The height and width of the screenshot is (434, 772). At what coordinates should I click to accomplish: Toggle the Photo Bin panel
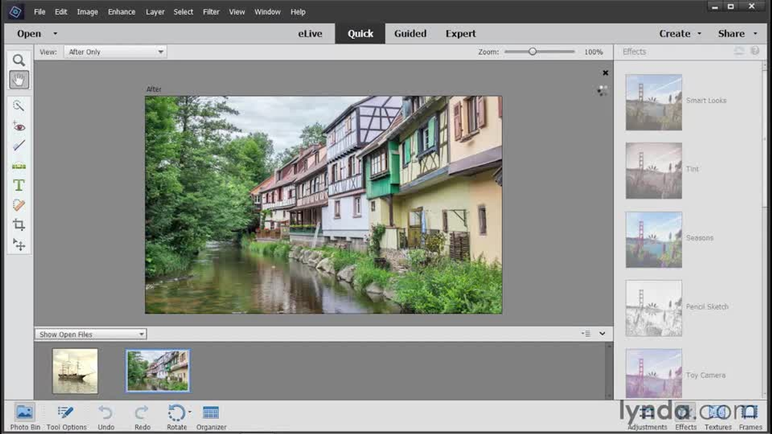[25, 417]
